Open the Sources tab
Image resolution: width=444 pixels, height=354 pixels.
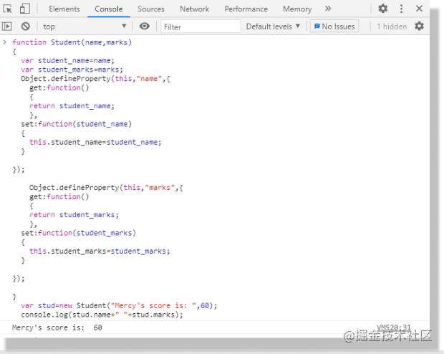(x=151, y=9)
